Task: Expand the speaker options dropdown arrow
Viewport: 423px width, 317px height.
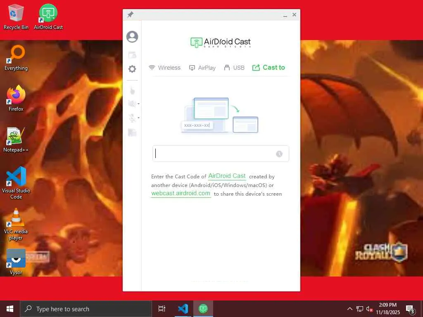Action: tap(138, 104)
